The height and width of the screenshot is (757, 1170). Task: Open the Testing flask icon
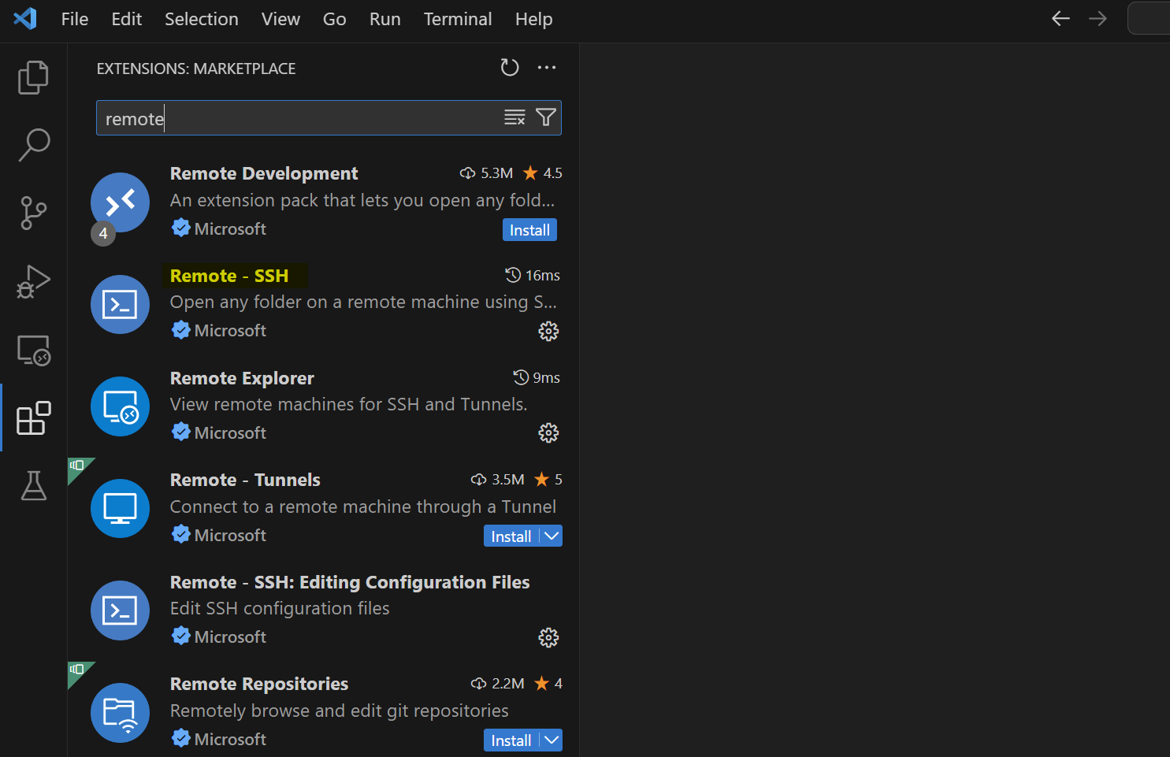(33, 485)
